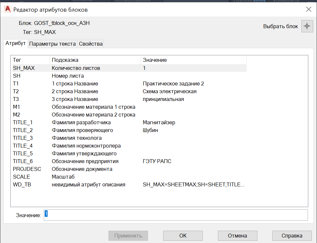Select the TITLE_3 attribute row

click(130, 138)
